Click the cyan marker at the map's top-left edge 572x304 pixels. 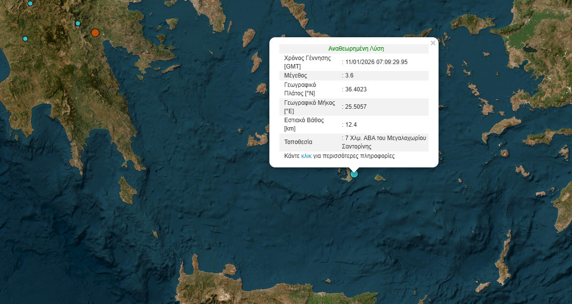tap(30, 3)
